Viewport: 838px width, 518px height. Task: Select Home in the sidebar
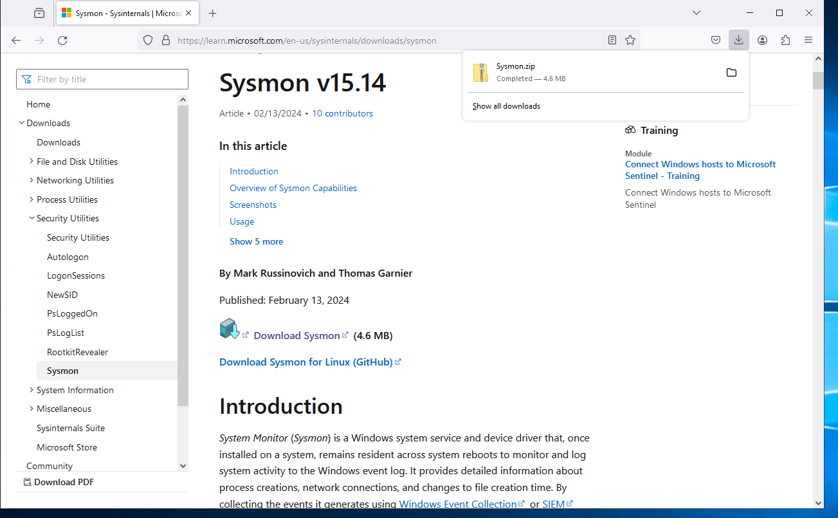tap(38, 104)
